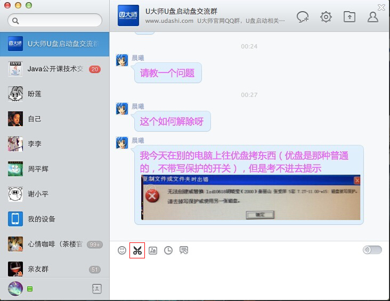The height and width of the screenshot is (301, 390).
Task: Click the scissors screenshot tool icon
Action: [137, 250]
